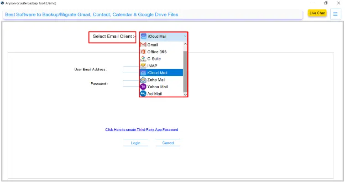Select the highlighted iCloud Mail entry
Screen dimensions: 345x182
click(162, 73)
